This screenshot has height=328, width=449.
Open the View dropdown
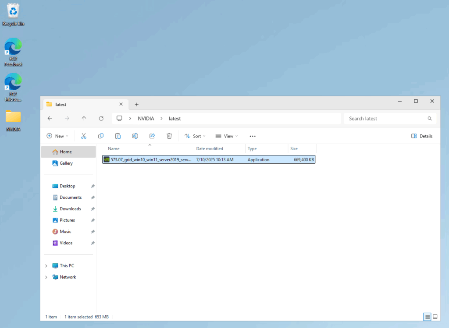click(x=227, y=136)
